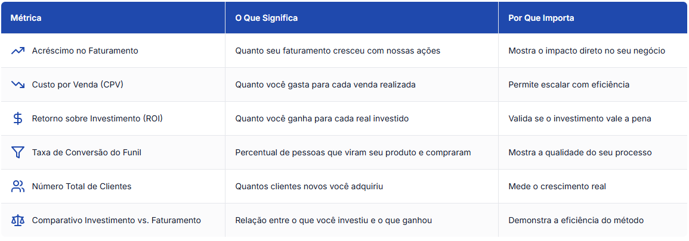Click 'Mostra o impacto direto no seu negócio'
689x241 pixels.
(x=586, y=51)
